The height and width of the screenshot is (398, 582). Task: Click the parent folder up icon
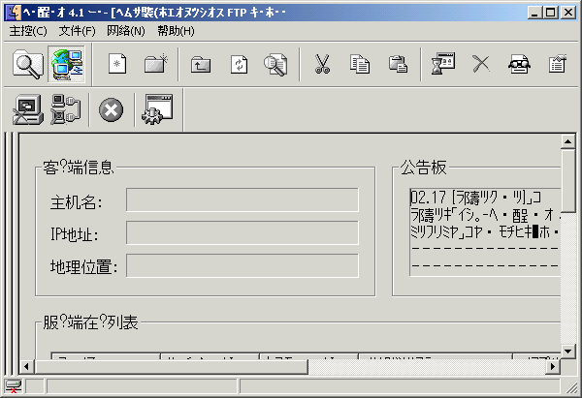pyautogui.click(x=201, y=65)
